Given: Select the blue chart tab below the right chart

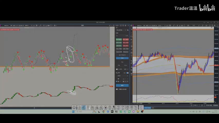Looking at the screenshot, I should pyautogui.click(x=148, y=108).
